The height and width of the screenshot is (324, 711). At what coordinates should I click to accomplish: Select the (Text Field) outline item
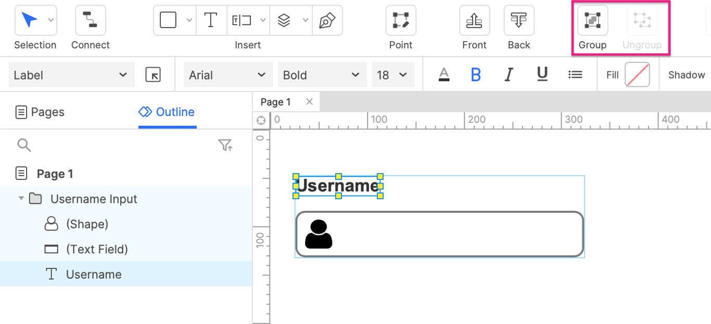coord(126,249)
